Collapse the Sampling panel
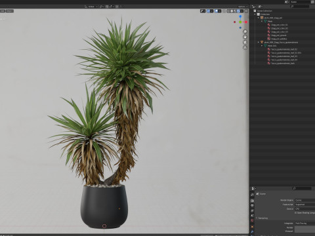 (x=262, y=218)
